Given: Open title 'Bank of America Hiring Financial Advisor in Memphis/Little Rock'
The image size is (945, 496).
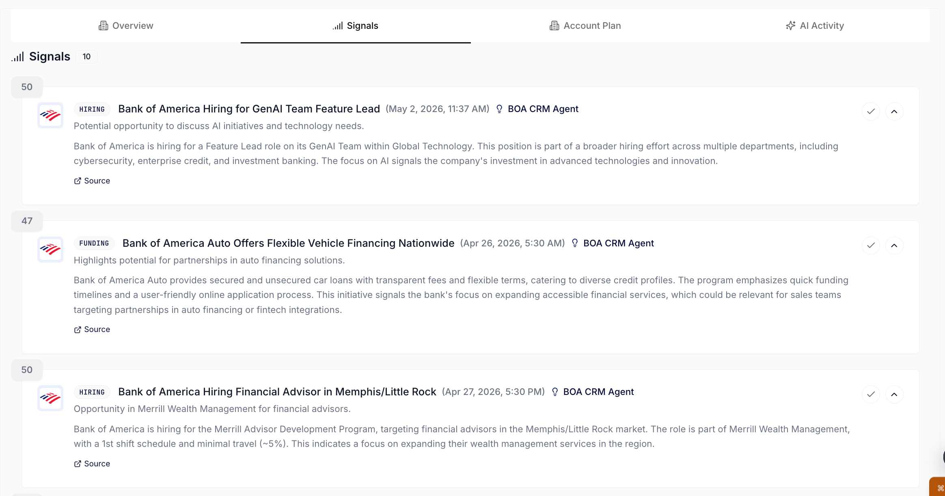Looking at the screenshot, I should pyautogui.click(x=277, y=392).
